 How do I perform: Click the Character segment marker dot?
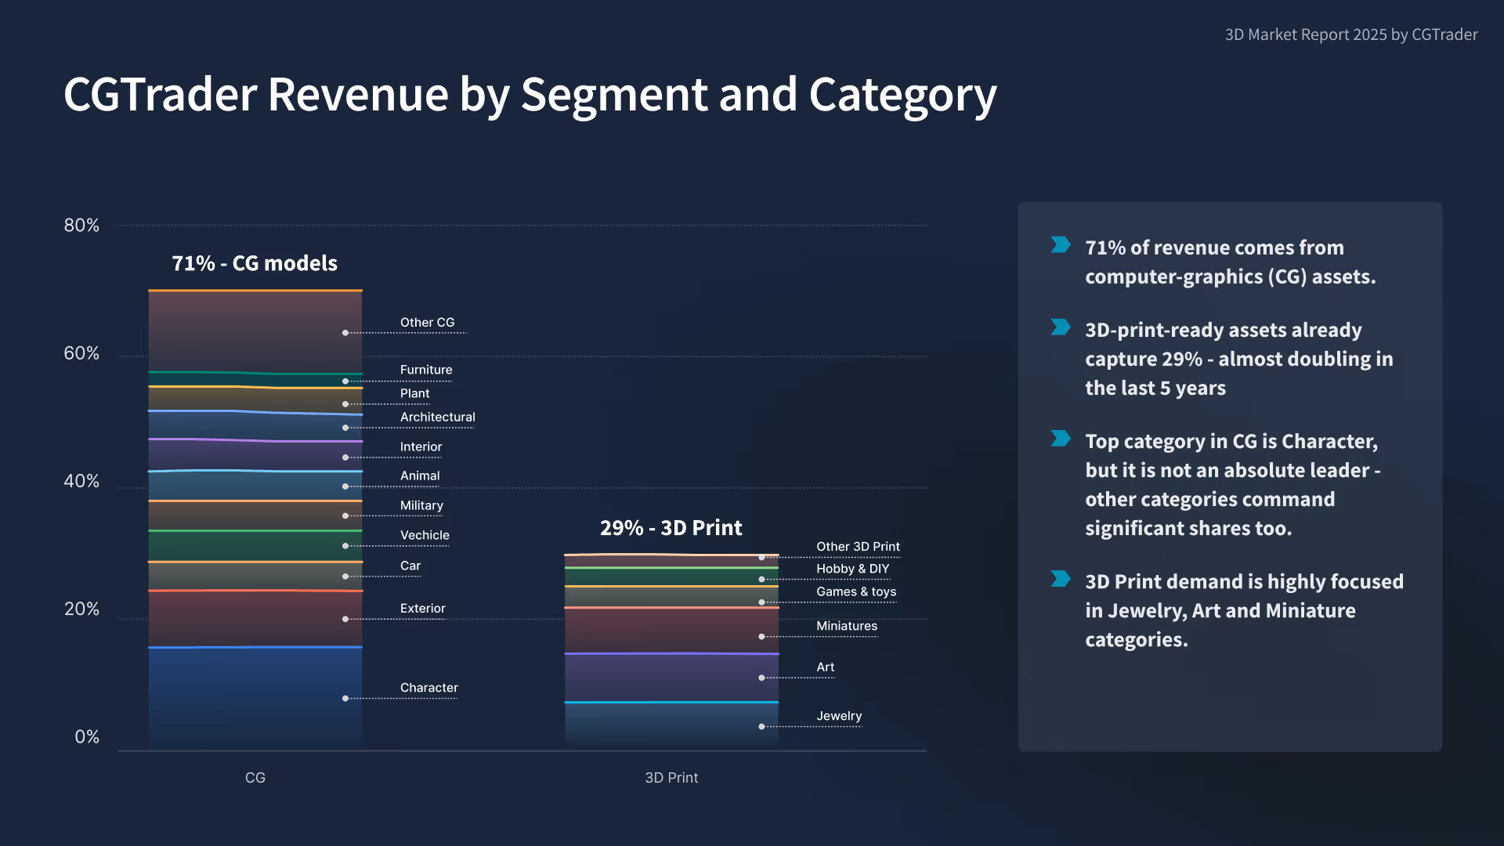coord(345,698)
